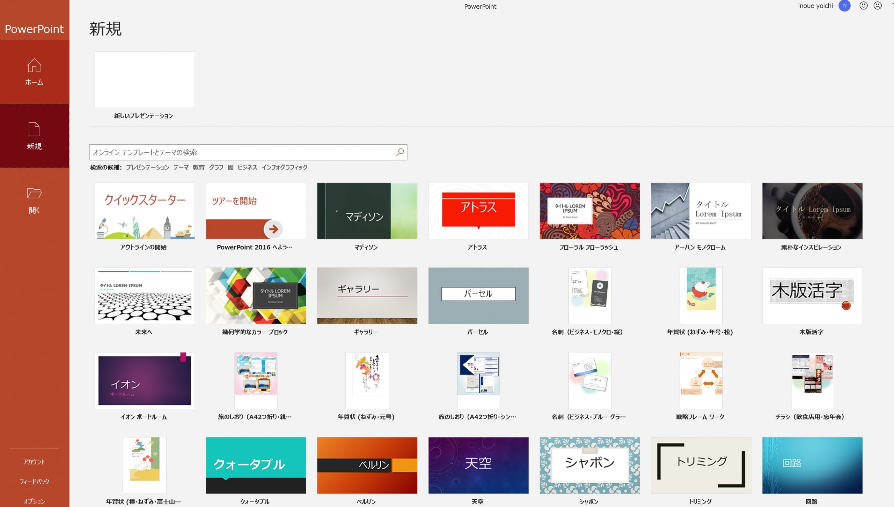Image resolution: width=894 pixels, height=507 pixels.
Task: Open the 年賀状 (ねずみ・元号) template
Action: [x=367, y=380]
